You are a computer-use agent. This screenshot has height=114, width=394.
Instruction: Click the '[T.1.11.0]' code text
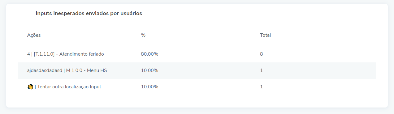[x=44, y=54]
